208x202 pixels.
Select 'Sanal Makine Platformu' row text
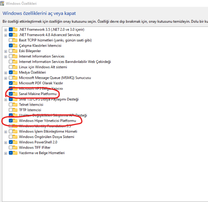point(38,94)
